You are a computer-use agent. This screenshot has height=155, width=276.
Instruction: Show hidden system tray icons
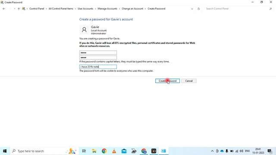click(x=212, y=151)
